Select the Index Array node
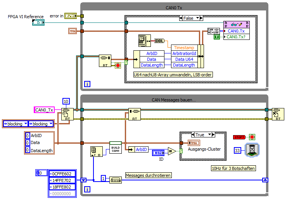 97,151
